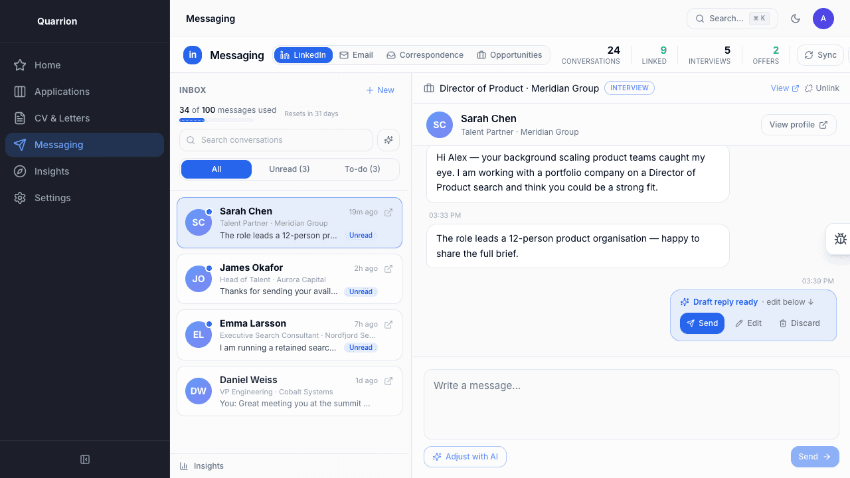Switch to the Email tab
The height and width of the screenshot is (478, 850).
(x=356, y=55)
